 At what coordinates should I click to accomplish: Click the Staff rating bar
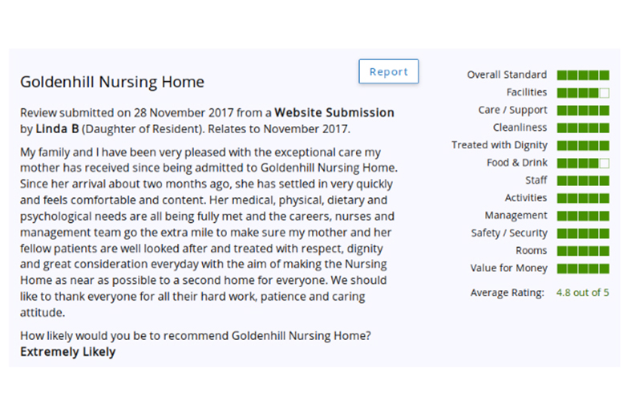(583, 181)
